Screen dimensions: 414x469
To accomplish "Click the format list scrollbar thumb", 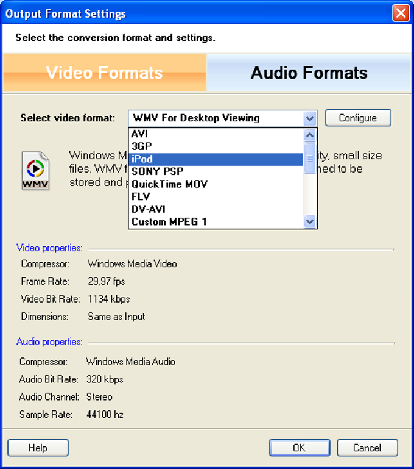I will [309, 158].
